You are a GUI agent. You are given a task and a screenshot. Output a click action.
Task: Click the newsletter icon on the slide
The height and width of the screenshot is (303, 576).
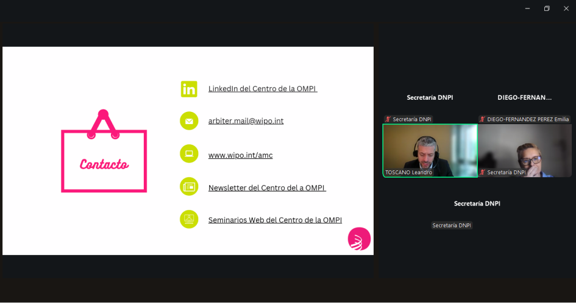[x=189, y=186]
